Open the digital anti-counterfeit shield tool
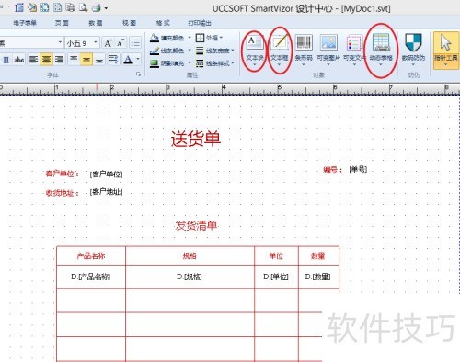Viewport: 460px width, 362px height. (413, 49)
